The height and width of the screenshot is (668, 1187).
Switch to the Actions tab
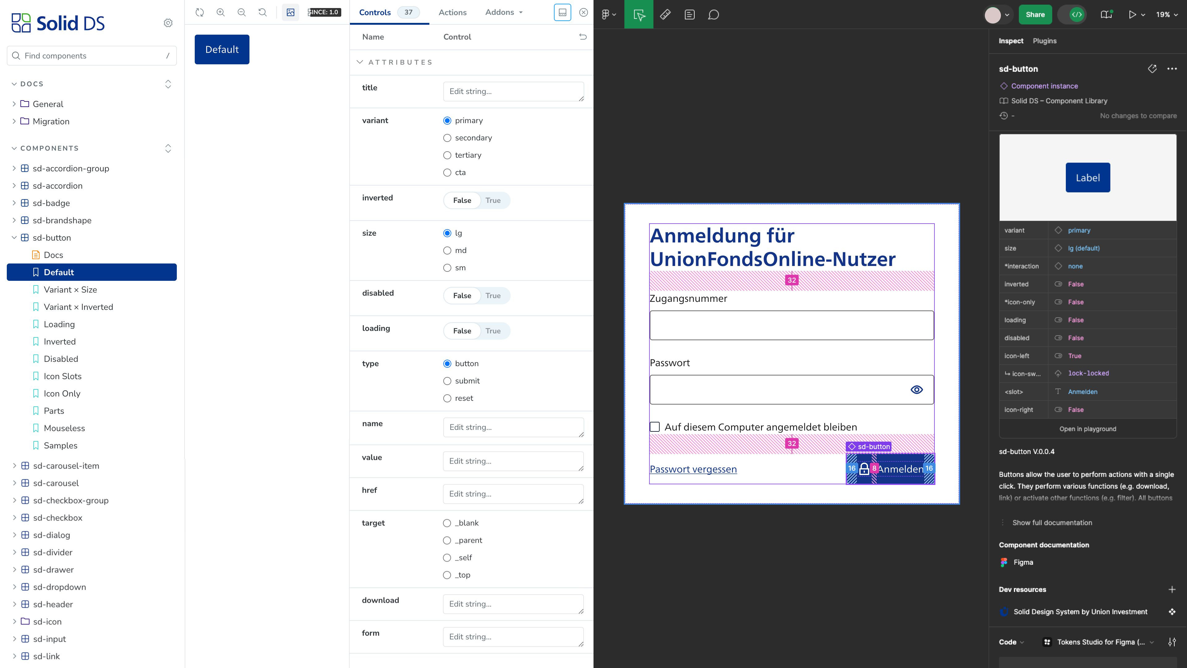pos(452,12)
